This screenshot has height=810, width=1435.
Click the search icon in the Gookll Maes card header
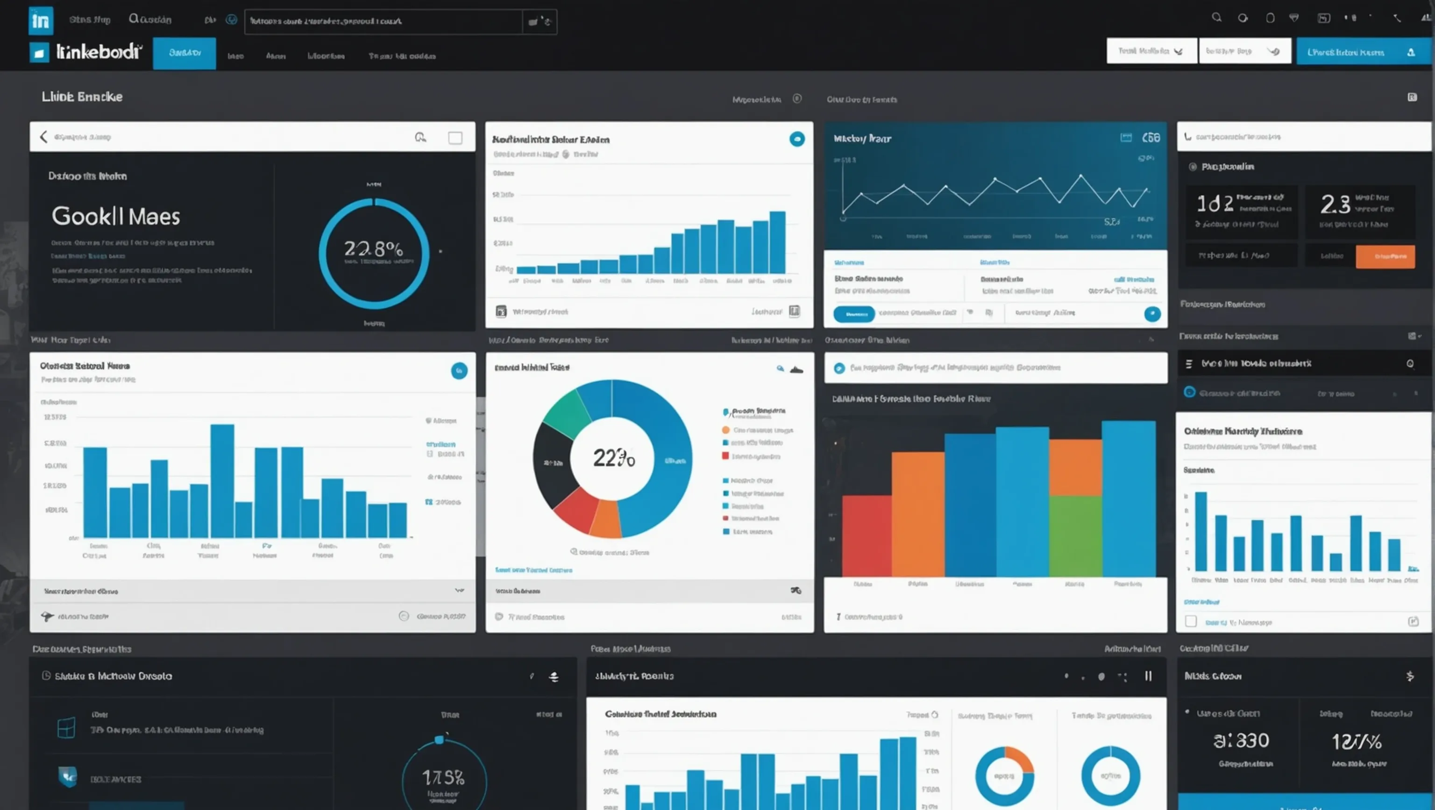(x=420, y=137)
